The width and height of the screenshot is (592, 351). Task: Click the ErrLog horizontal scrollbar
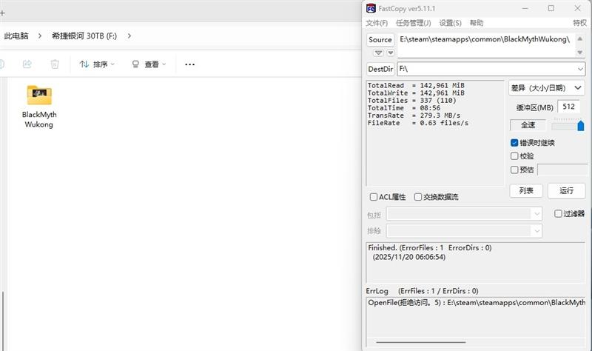(420, 342)
